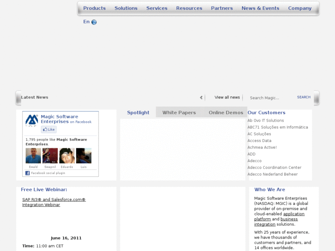Click the Free Live Webinar heading
This screenshot has height=251, width=335.
(x=44, y=189)
